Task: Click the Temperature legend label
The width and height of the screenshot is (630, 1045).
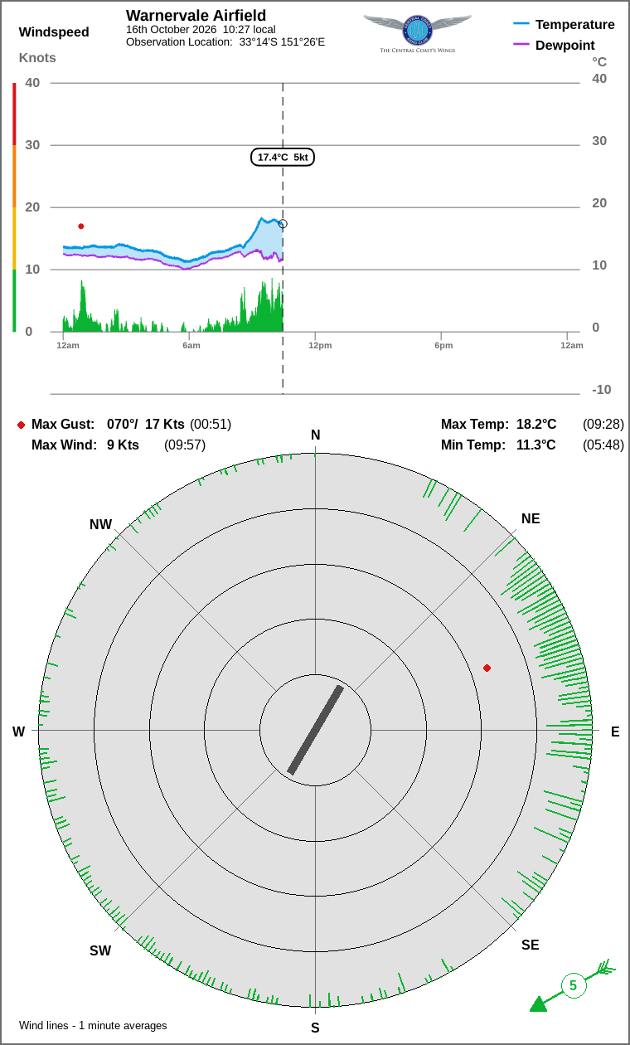Action: point(575,24)
